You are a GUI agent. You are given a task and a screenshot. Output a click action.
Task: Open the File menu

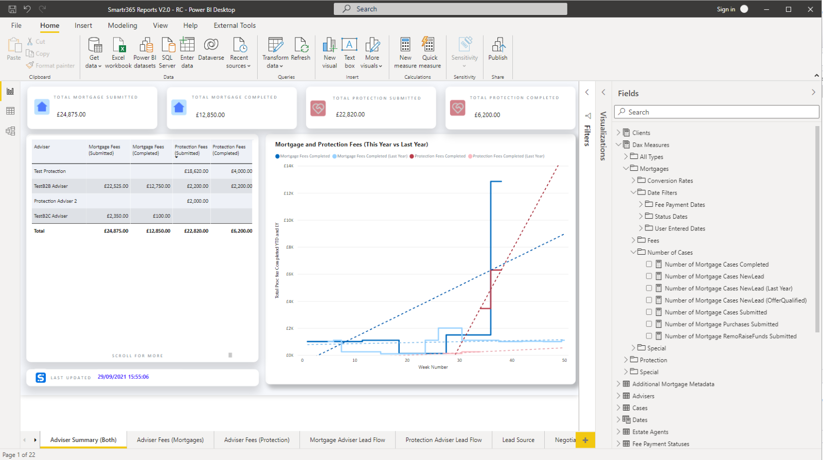[16, 25]
